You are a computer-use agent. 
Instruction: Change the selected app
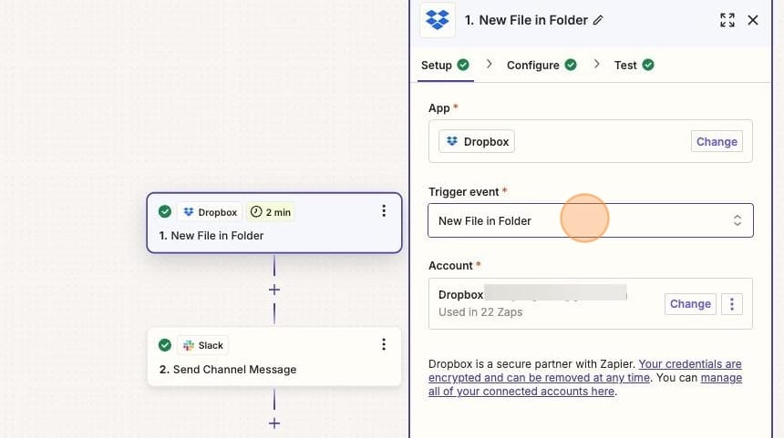[x=717, y=141]
